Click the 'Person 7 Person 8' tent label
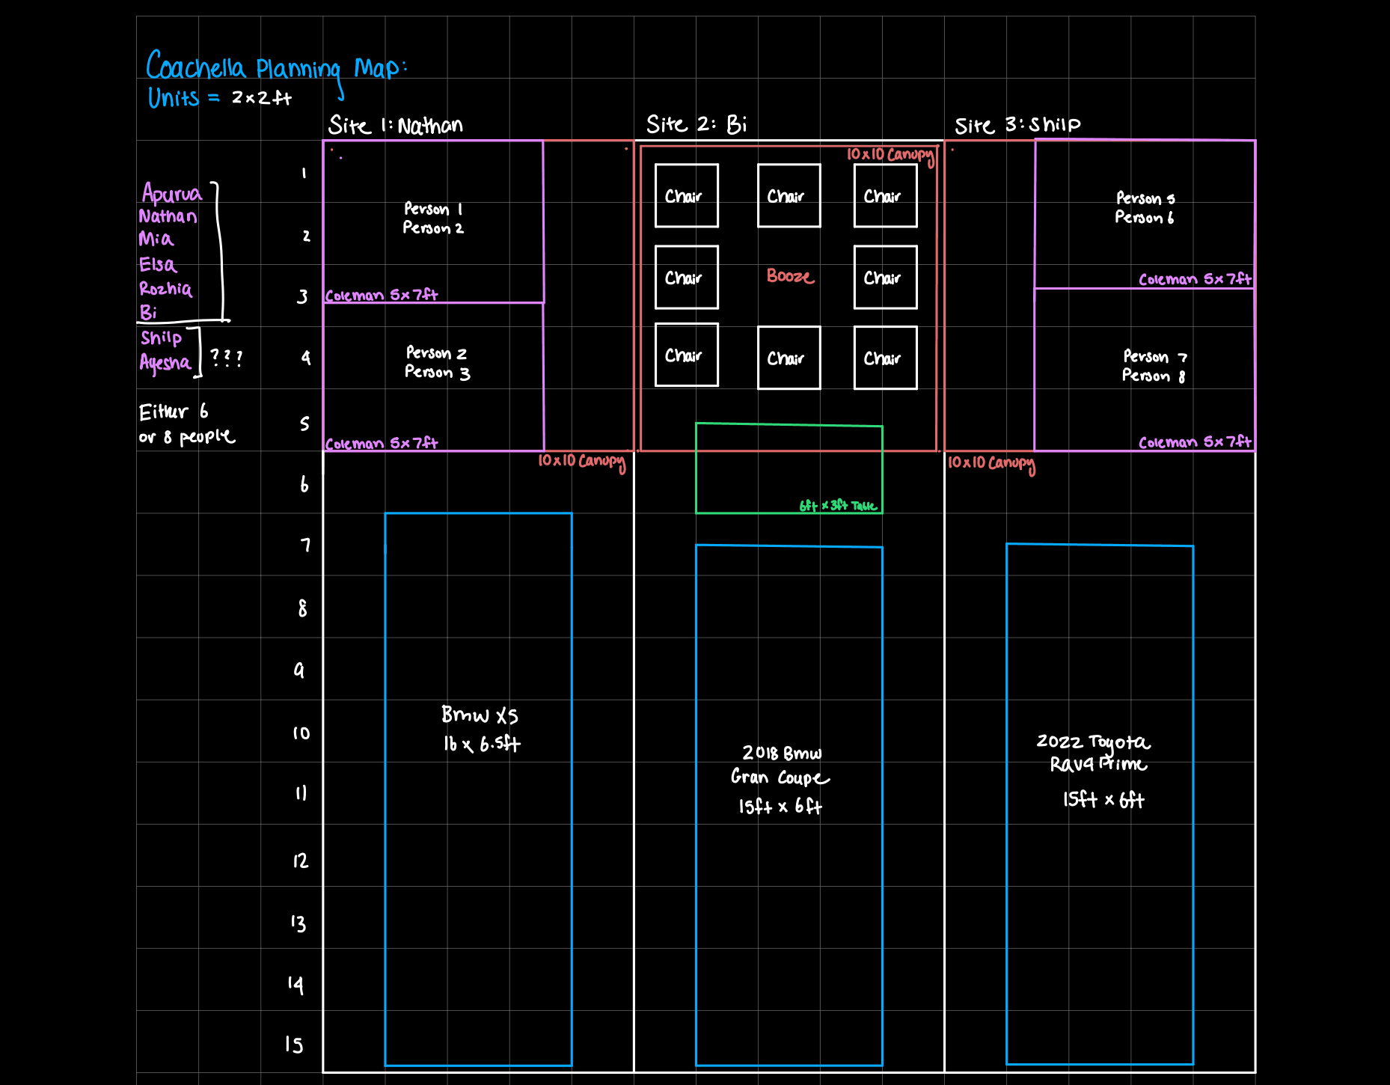 tap(1154, 366)
